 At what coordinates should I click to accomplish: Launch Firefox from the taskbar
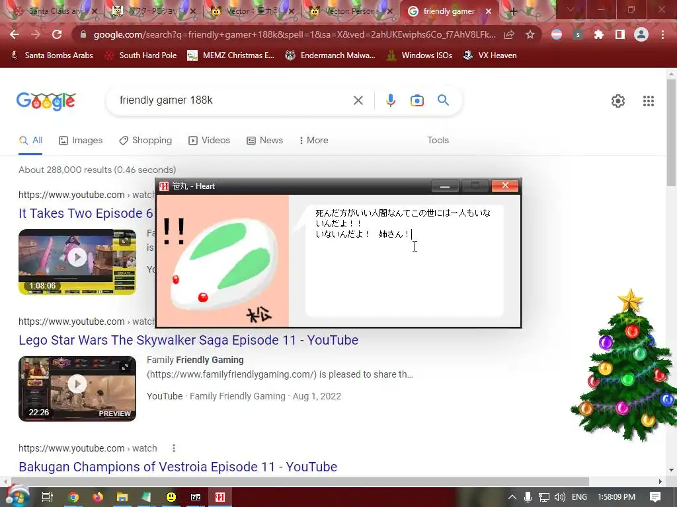[x=98, y=497]
